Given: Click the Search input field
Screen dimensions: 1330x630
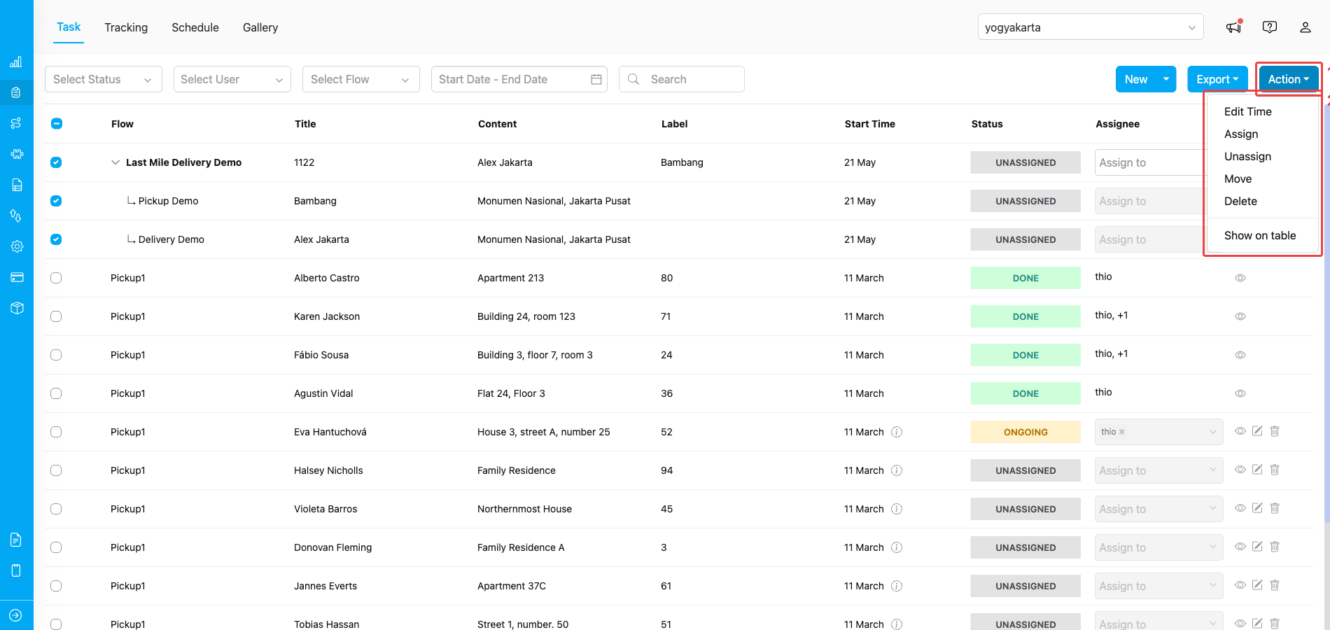Looking at the screenshot, I should pyautogui.click(x=681, y=79).
